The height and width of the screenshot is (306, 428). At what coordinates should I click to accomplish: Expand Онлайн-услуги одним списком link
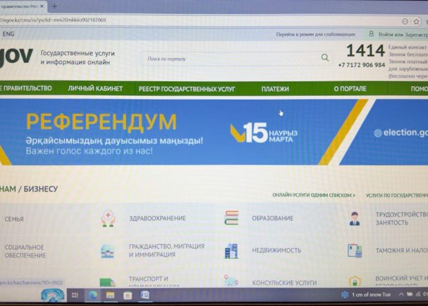click(x=313, y=195)
